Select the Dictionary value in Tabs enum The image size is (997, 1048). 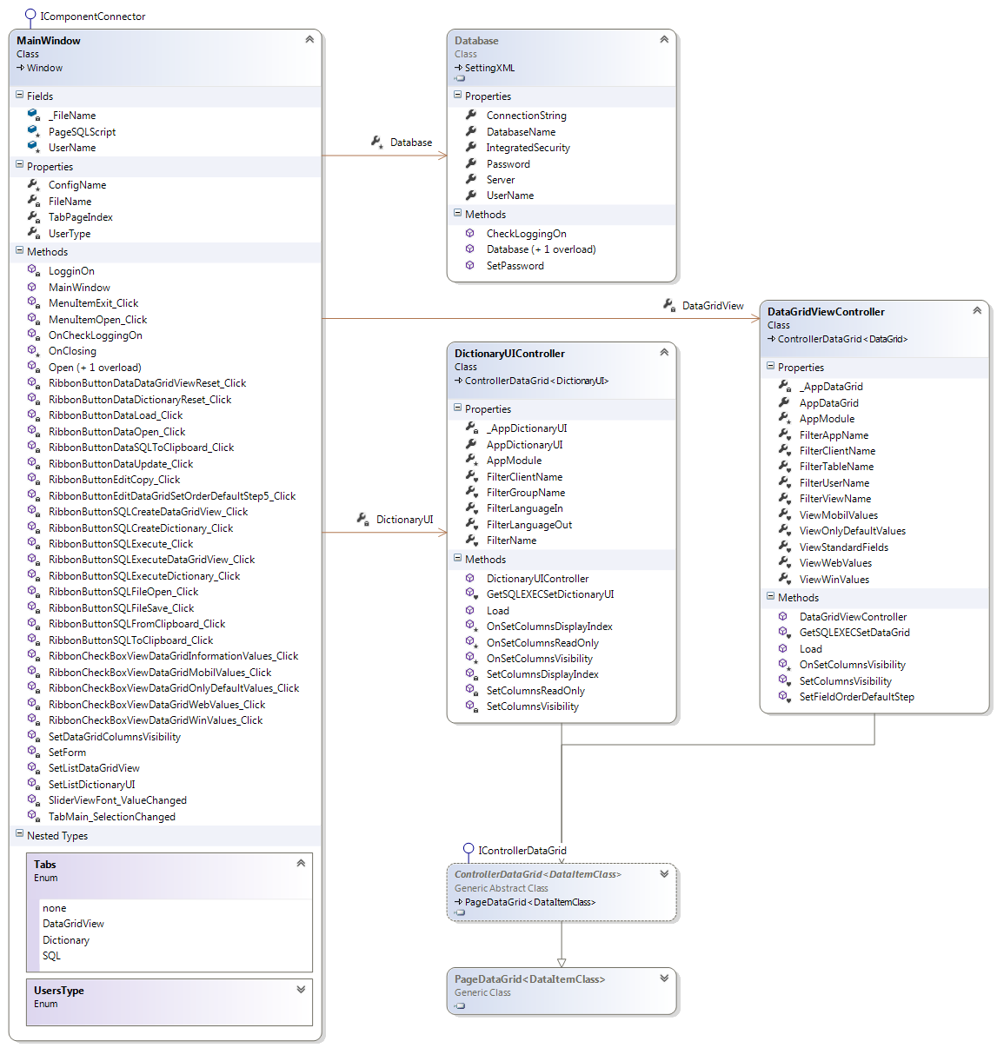coord(66,940)
